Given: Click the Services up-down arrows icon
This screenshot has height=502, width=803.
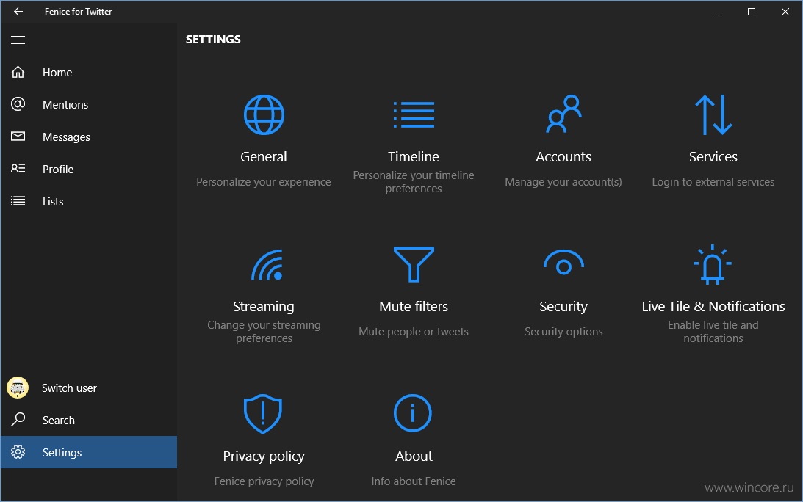Looking at the screenshot, I should pos(713,114).
